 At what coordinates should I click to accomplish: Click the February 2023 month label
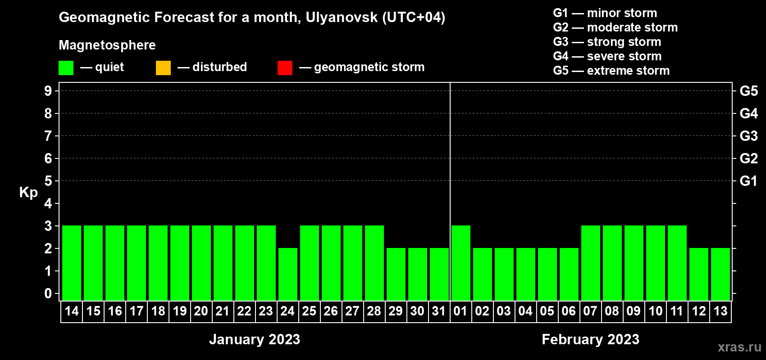[590, 339]
